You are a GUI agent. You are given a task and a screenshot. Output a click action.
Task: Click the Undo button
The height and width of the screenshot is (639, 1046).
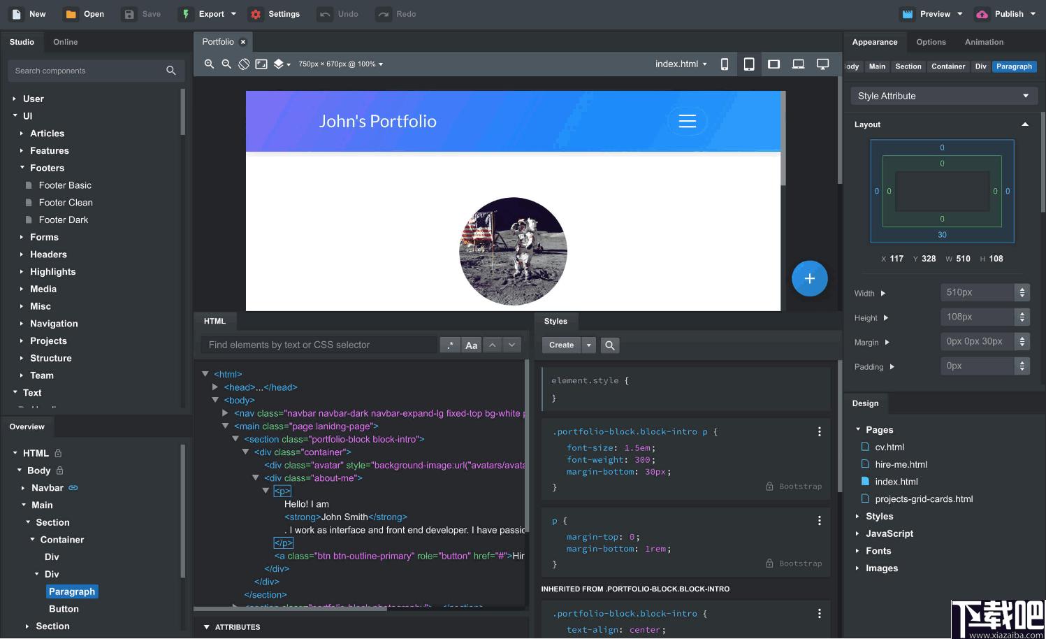pos(339,14)
